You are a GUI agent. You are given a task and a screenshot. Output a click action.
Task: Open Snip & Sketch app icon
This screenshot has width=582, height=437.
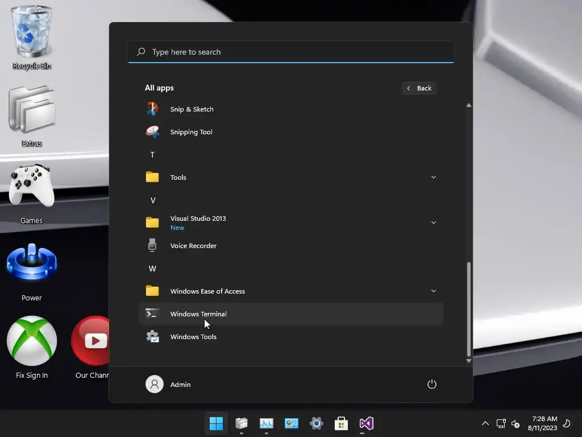[x=152, y=109]
